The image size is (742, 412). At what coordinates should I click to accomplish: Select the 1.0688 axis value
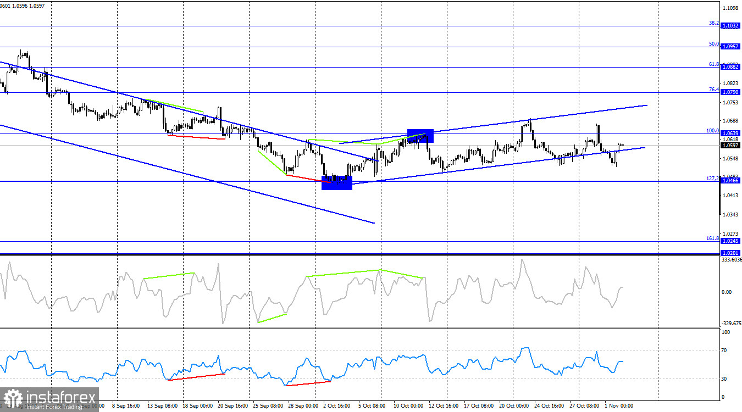(x=730, y=121)
